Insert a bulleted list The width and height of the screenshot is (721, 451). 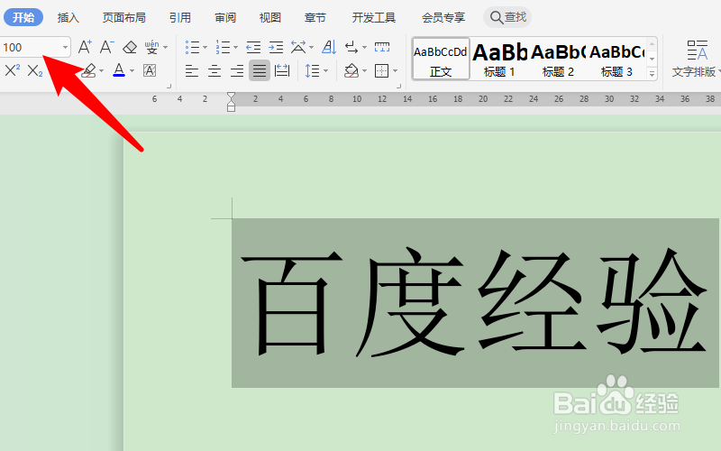[x=192, y=47]
